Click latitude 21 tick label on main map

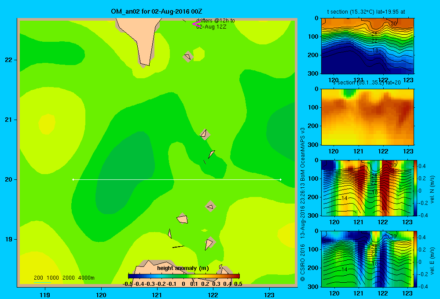9,120
